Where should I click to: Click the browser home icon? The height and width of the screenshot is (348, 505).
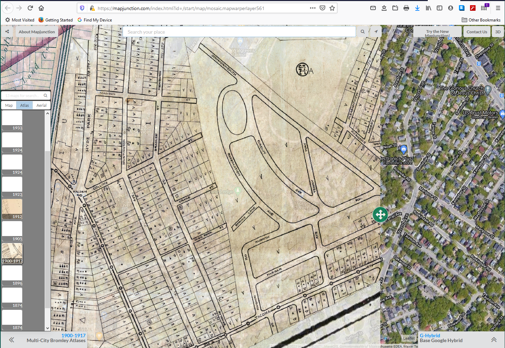coord(41,8)
